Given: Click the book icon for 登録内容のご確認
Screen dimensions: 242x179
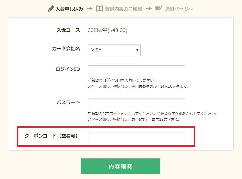Looking at the screenshot, I should click(x=99, y=9).
